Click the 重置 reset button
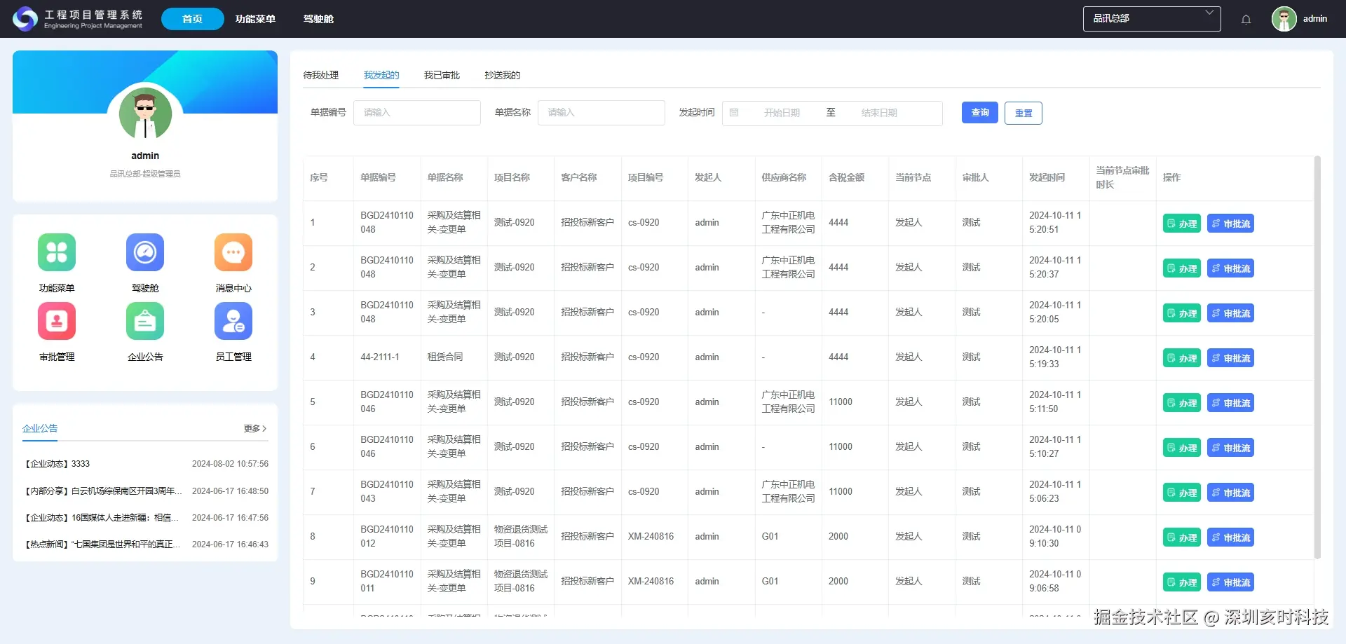Screen dimensions: 1346x644 (x=1024, y=113)
